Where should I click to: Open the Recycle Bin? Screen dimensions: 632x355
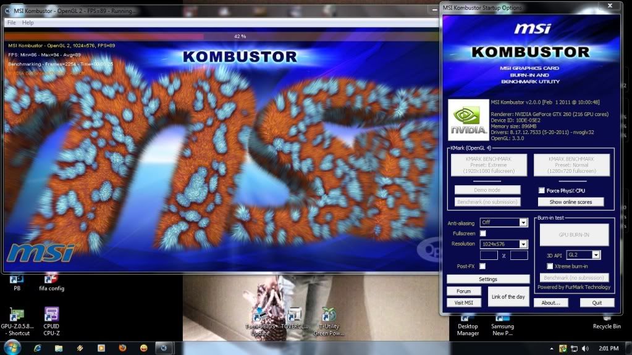click(607, 322)
